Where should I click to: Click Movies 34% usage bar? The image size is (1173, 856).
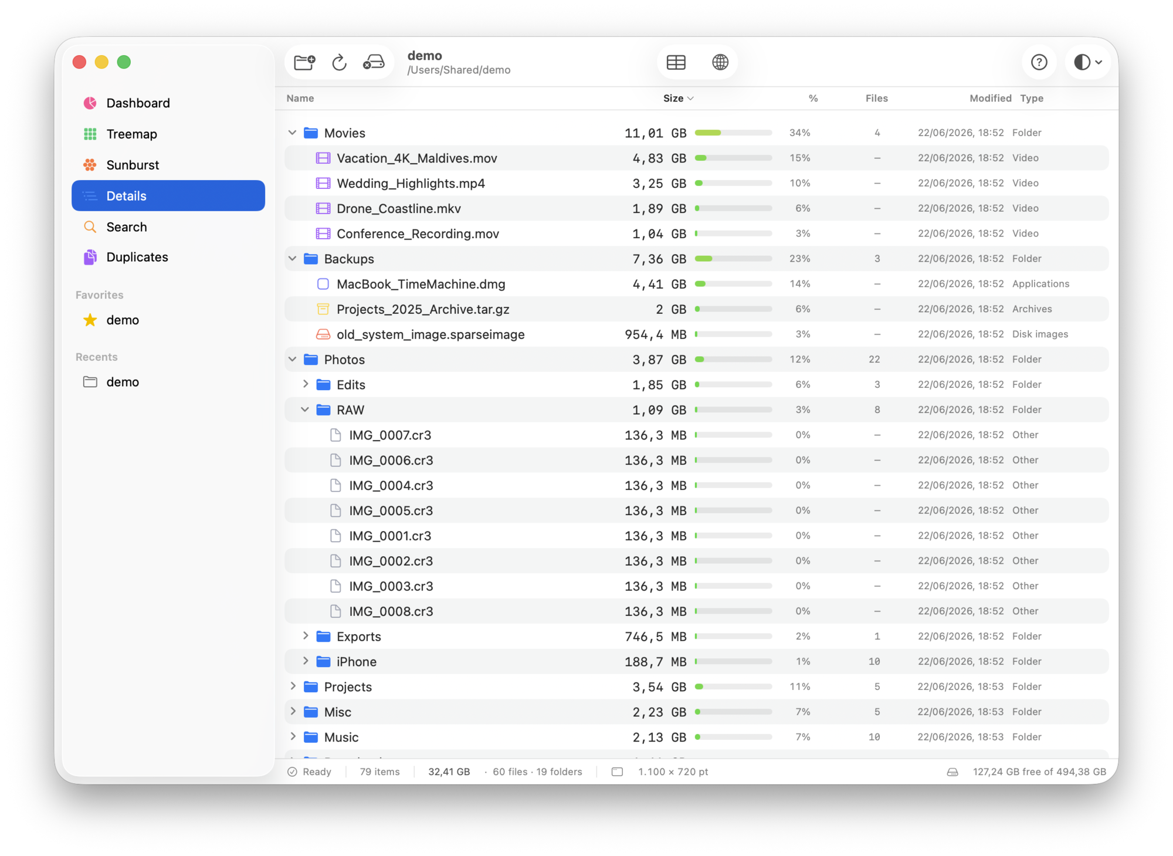(x=733, y=133)
